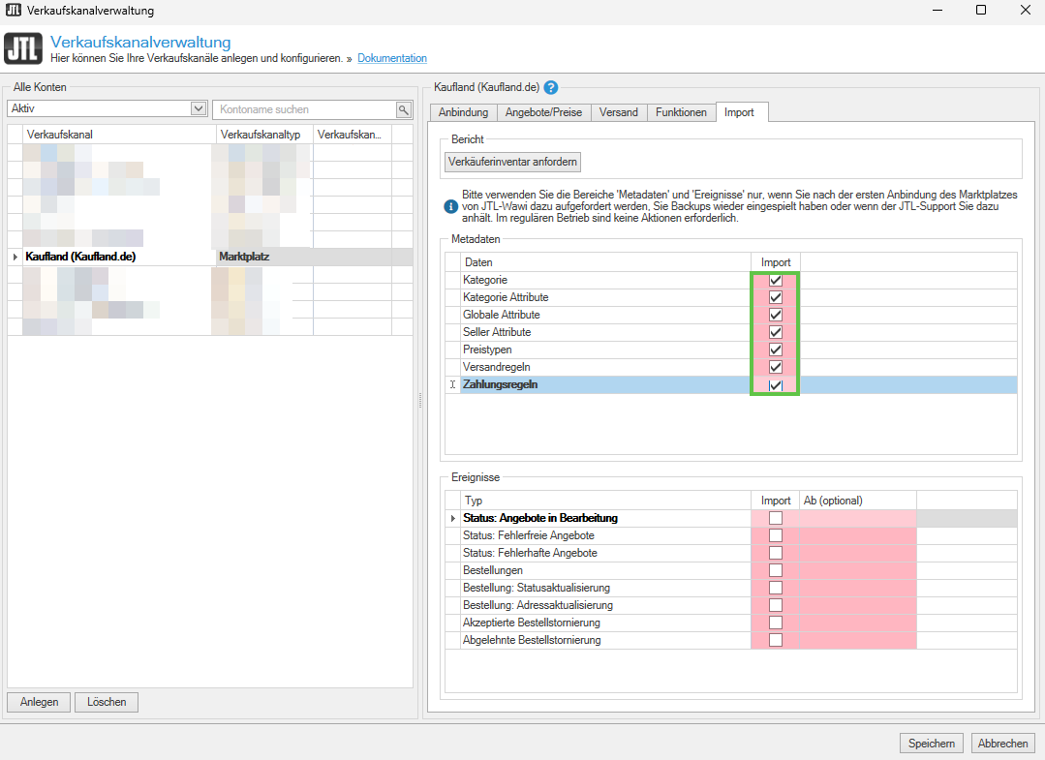This screenshot has height=760, width=1045.
Task: Open the Aktiv account filter dropdown
Action: coord(200,109)
